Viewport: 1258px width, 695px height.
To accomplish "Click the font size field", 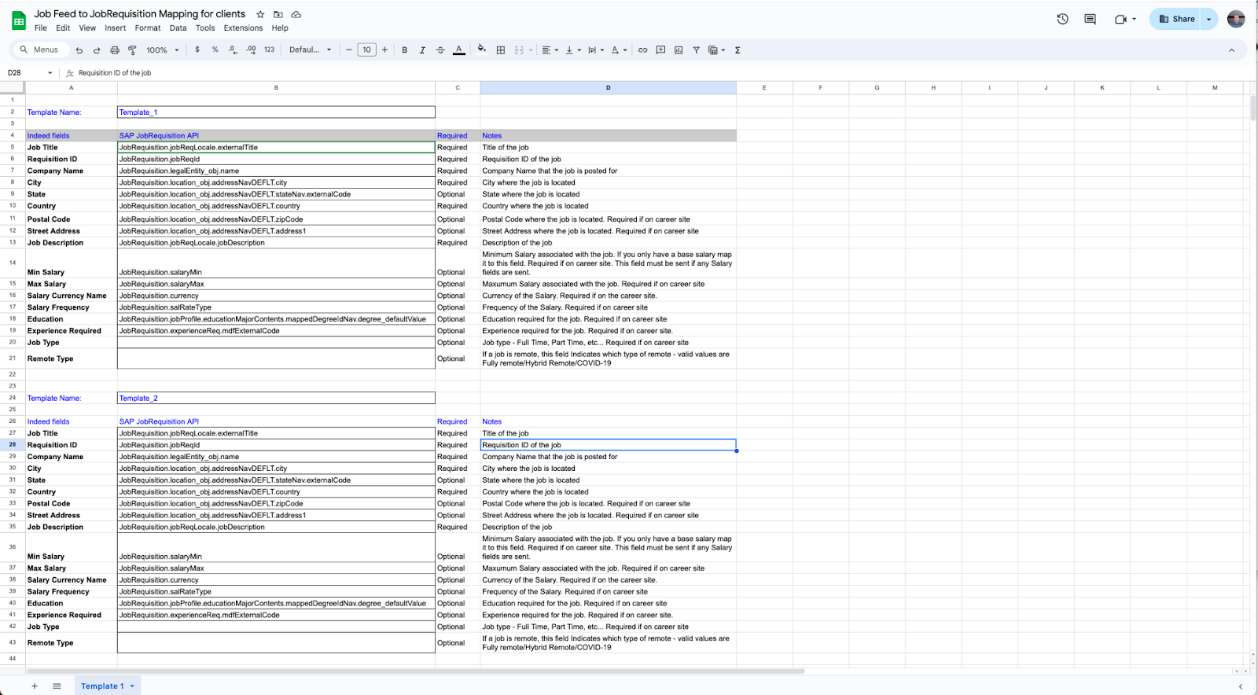I will pos(366,50).
